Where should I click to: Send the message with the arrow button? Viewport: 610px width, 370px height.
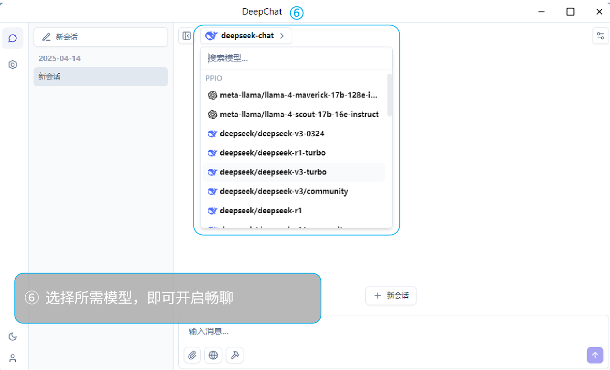pos(595,355)
